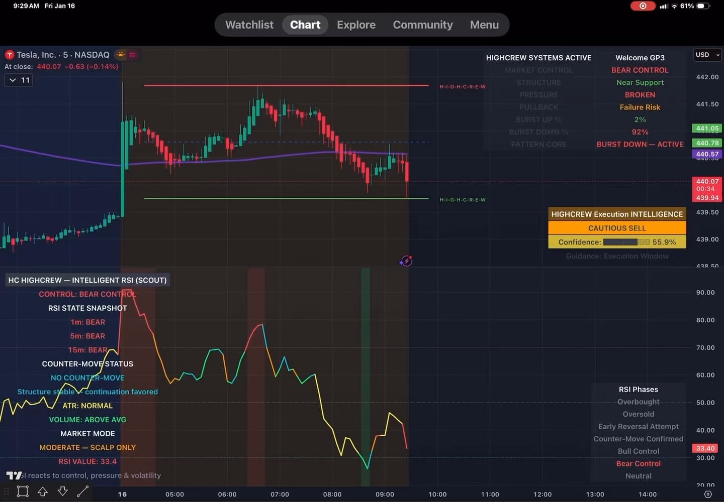This screenshot has height=502, width=724.
Task: Click the HC HIGHCREW Intelligent RSI title
Action: point(87,280)
